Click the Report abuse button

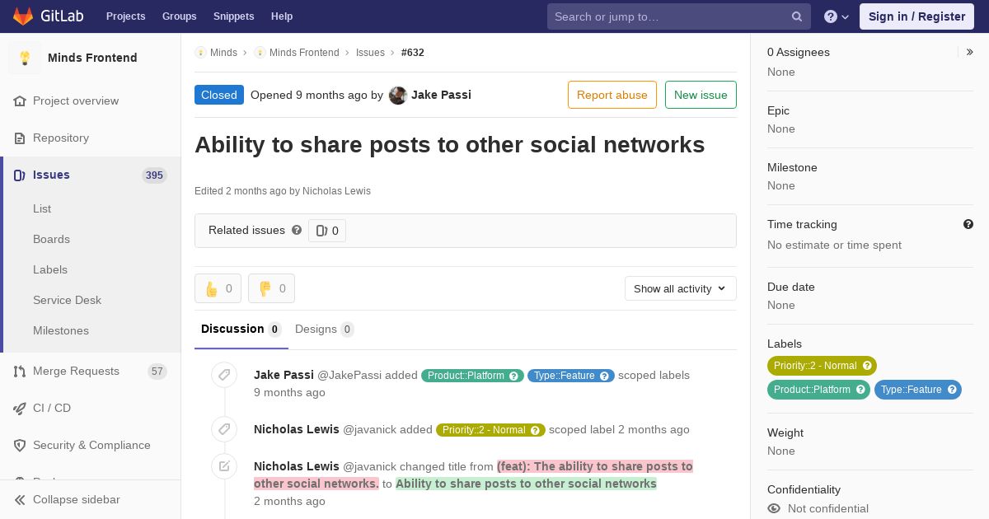[x=612, y=95]
